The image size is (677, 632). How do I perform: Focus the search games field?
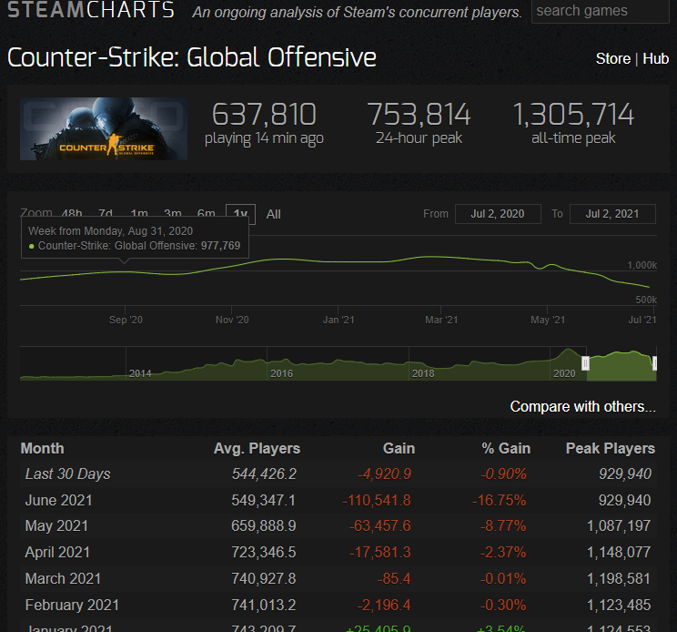click(x=601, y=11)
